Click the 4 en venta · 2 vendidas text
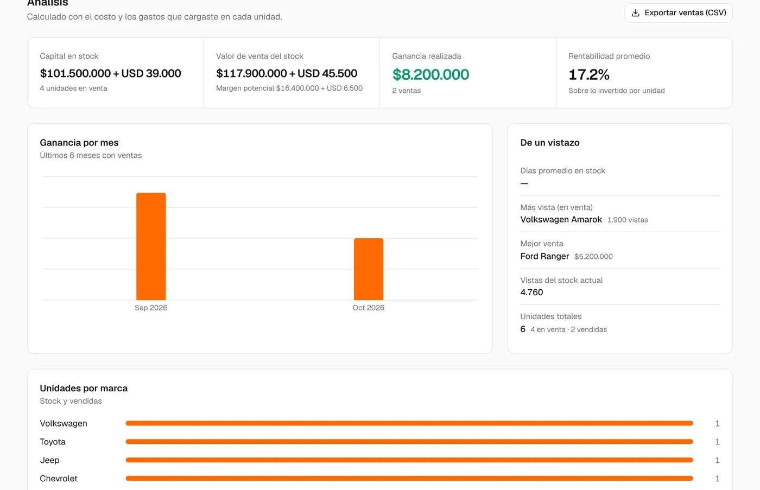The image size is (760, 490). 568,329
